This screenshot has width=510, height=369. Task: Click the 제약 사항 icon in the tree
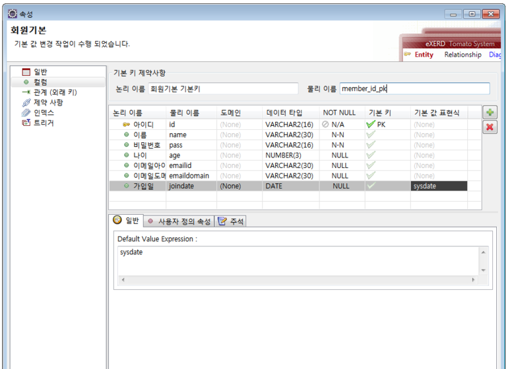(x=26, y=103)
